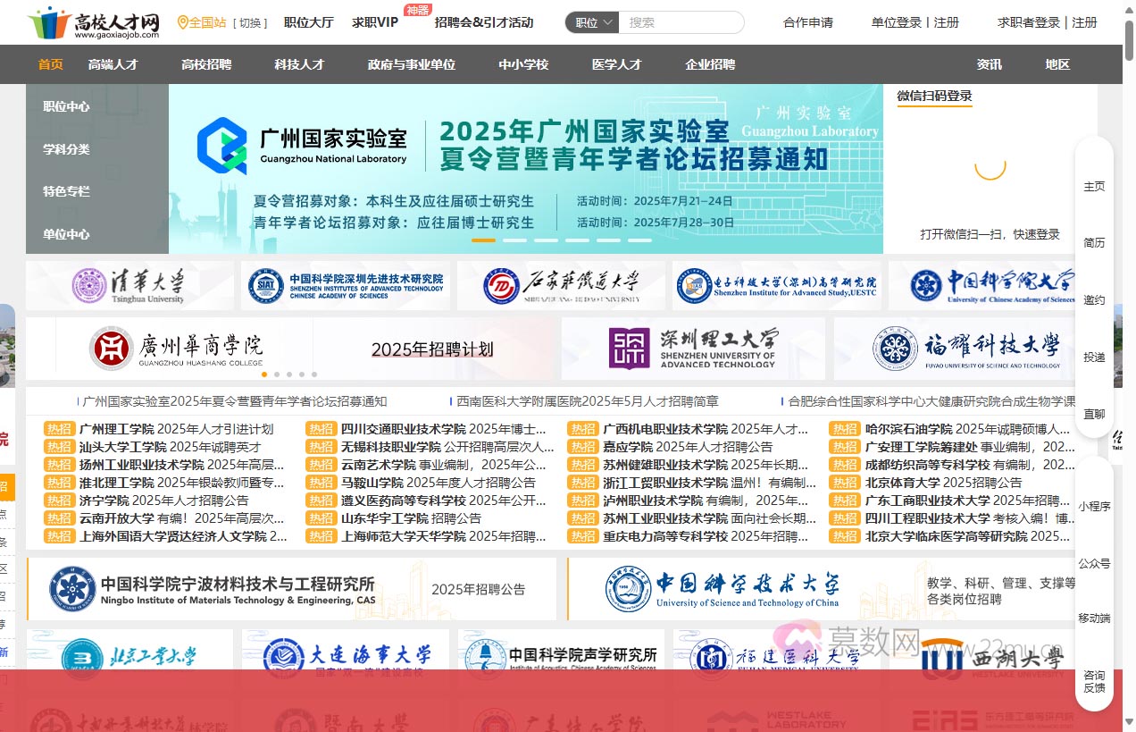The width and height of the screenshot is (1136, 732).
Task: Open the 邀约 panel in the right sidebar
Action: coord(1093,299)
